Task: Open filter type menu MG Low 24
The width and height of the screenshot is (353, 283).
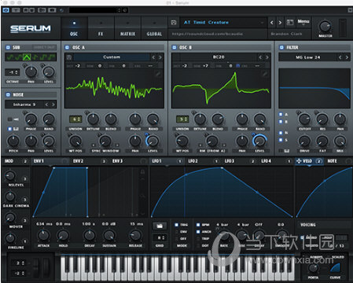Action: 307,57
